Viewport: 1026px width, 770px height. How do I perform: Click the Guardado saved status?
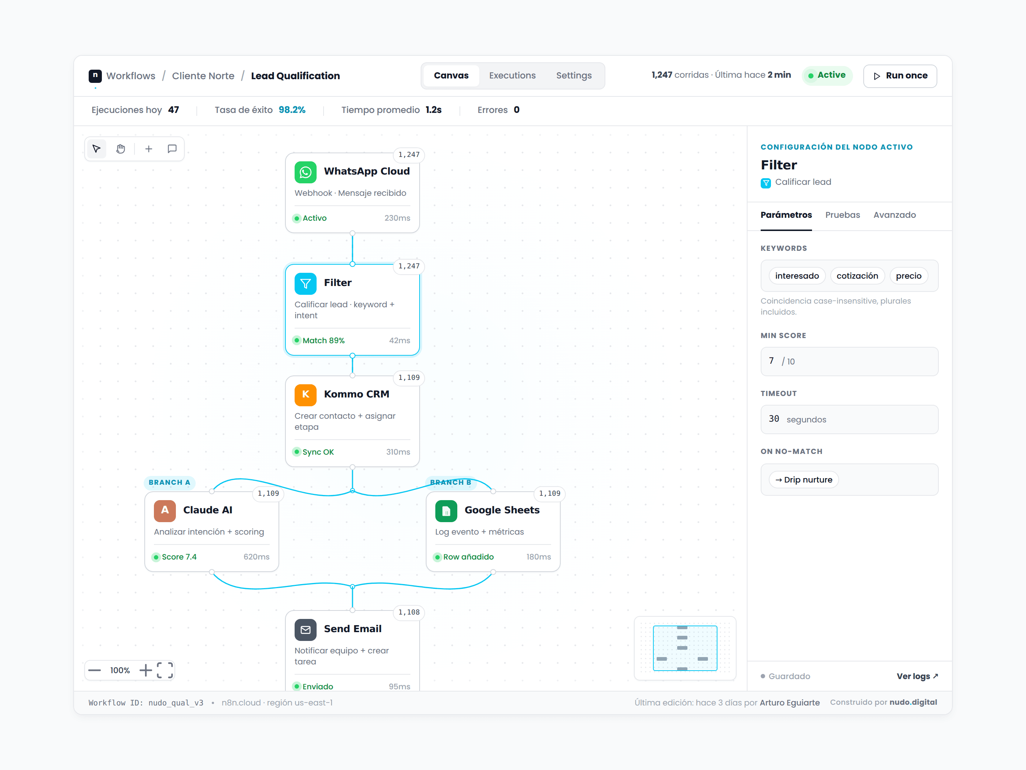pos(785,676)
